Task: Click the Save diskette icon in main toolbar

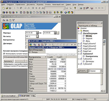Action: click(10, 8)
